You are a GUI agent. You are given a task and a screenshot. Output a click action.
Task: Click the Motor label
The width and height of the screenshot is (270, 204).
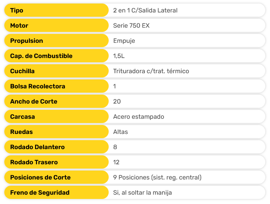pos(19,26)
